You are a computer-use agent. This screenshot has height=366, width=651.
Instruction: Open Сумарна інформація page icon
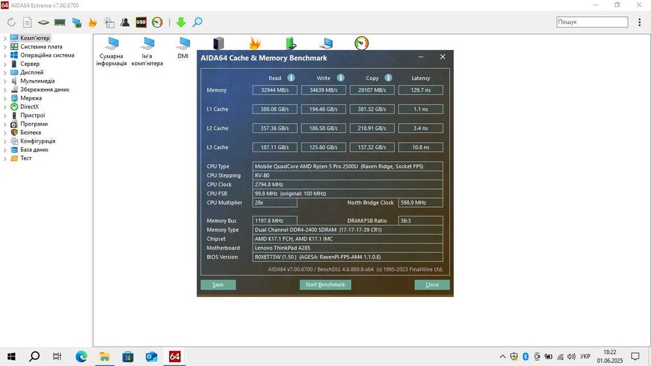click(x=111, y=51)
